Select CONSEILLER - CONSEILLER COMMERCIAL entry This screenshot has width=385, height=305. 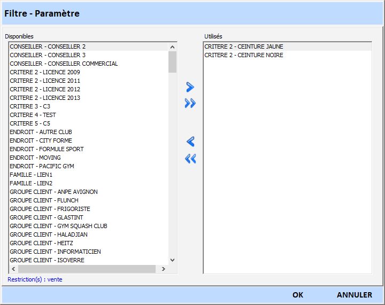[64, 64]
